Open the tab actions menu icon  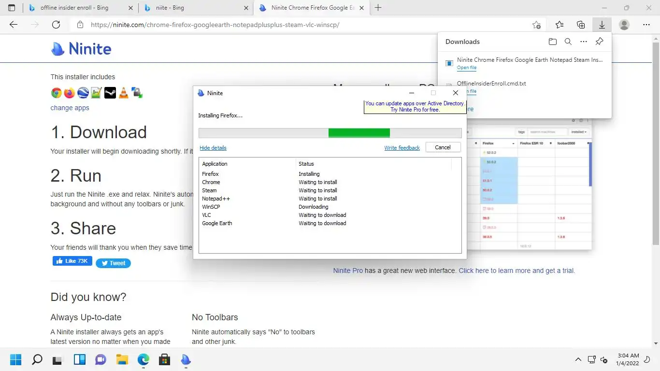pyautogui.click(x=12, y=8)
